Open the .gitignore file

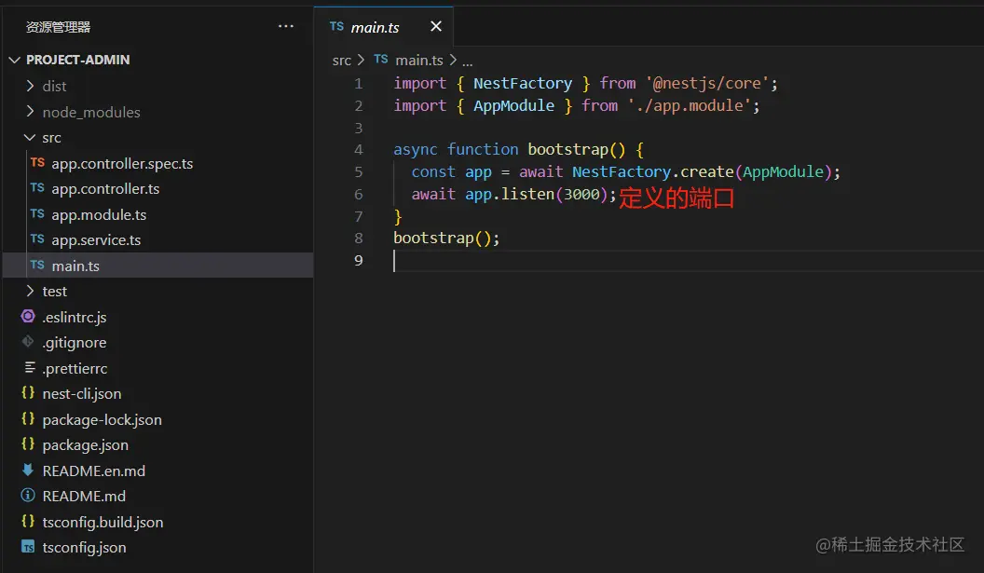[158, 343]
